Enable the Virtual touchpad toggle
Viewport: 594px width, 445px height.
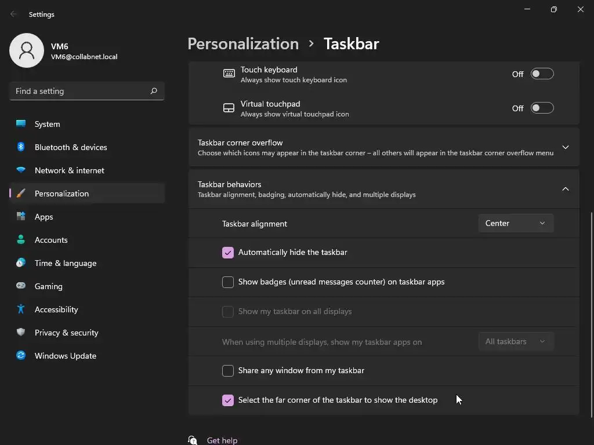tap(542, 108)
